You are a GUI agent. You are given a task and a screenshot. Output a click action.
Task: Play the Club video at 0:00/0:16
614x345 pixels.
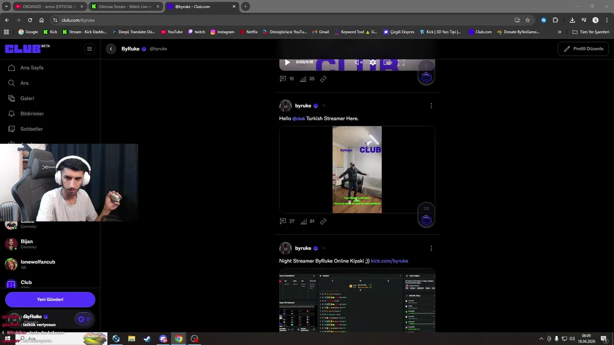[287, 62]
